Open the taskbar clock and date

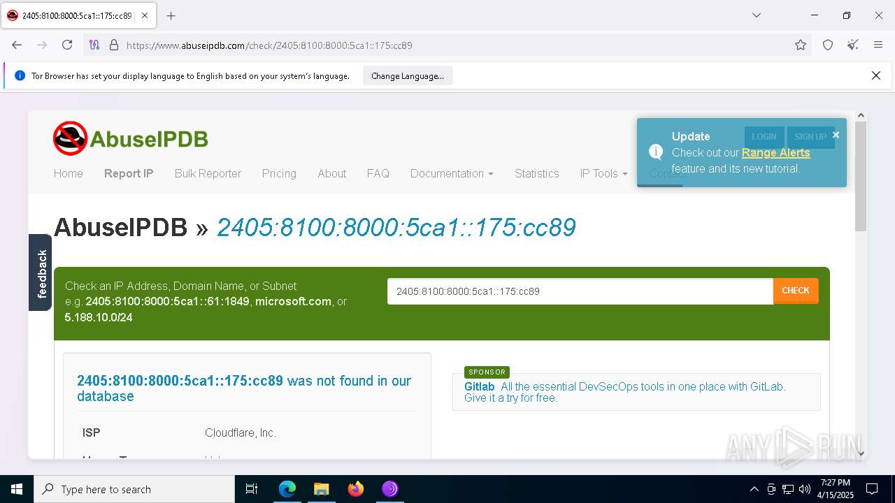pos(836,489)
